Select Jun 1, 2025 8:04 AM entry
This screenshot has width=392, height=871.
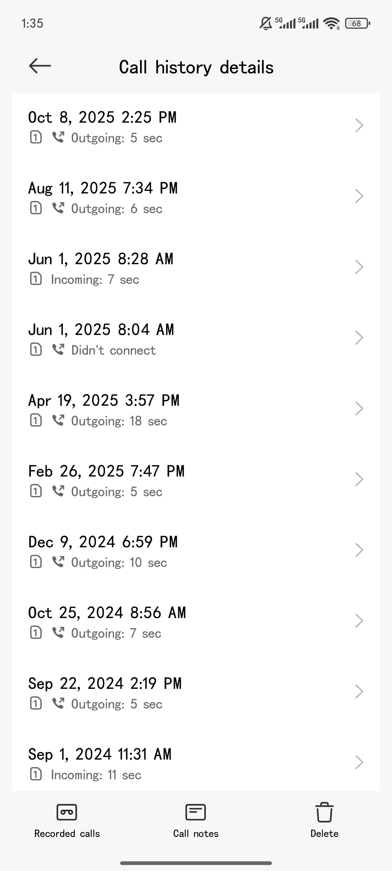coord(181,338)
